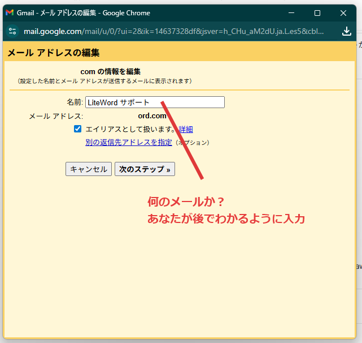Screen dimensions: 362x343
Task: Click the red あなたが後でわかるように入力 annotation
Action: click(x=226, y=219)
